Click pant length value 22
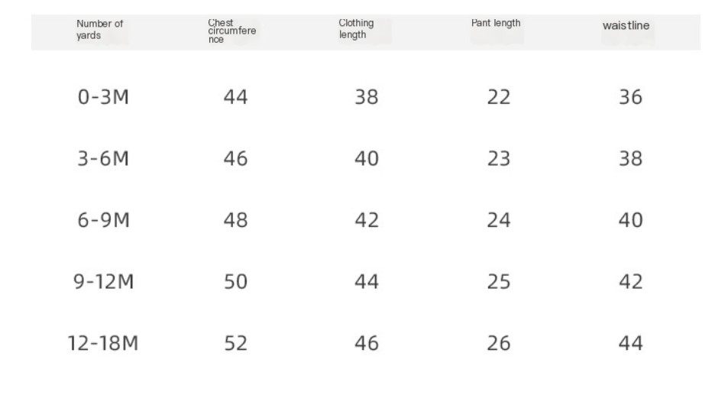Image resolution: width=715 pixels, height=395 pixels. tap(498, 98)
